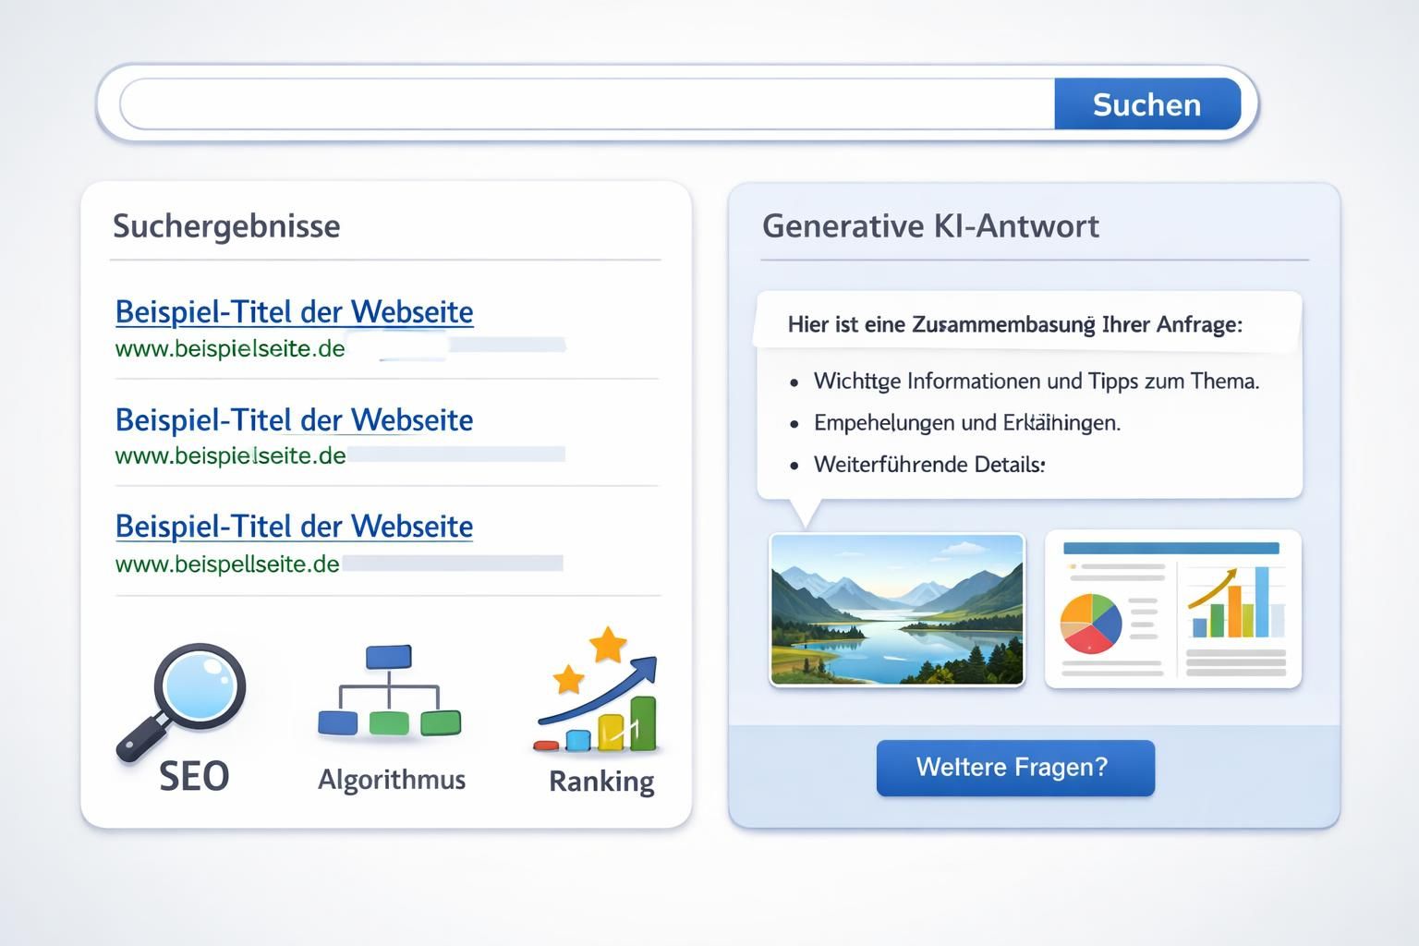
Task: Click the green bar in the Ranking icon
Action: click(643, 723)
